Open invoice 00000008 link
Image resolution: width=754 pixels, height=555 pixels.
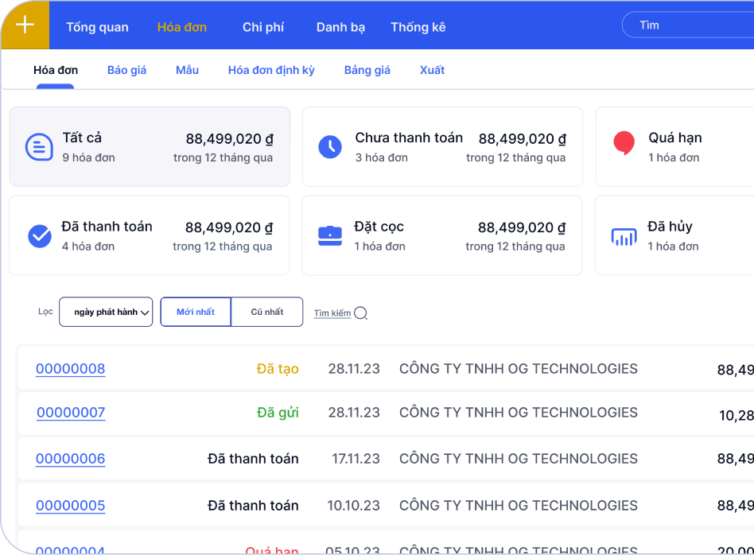coord(71,369)
